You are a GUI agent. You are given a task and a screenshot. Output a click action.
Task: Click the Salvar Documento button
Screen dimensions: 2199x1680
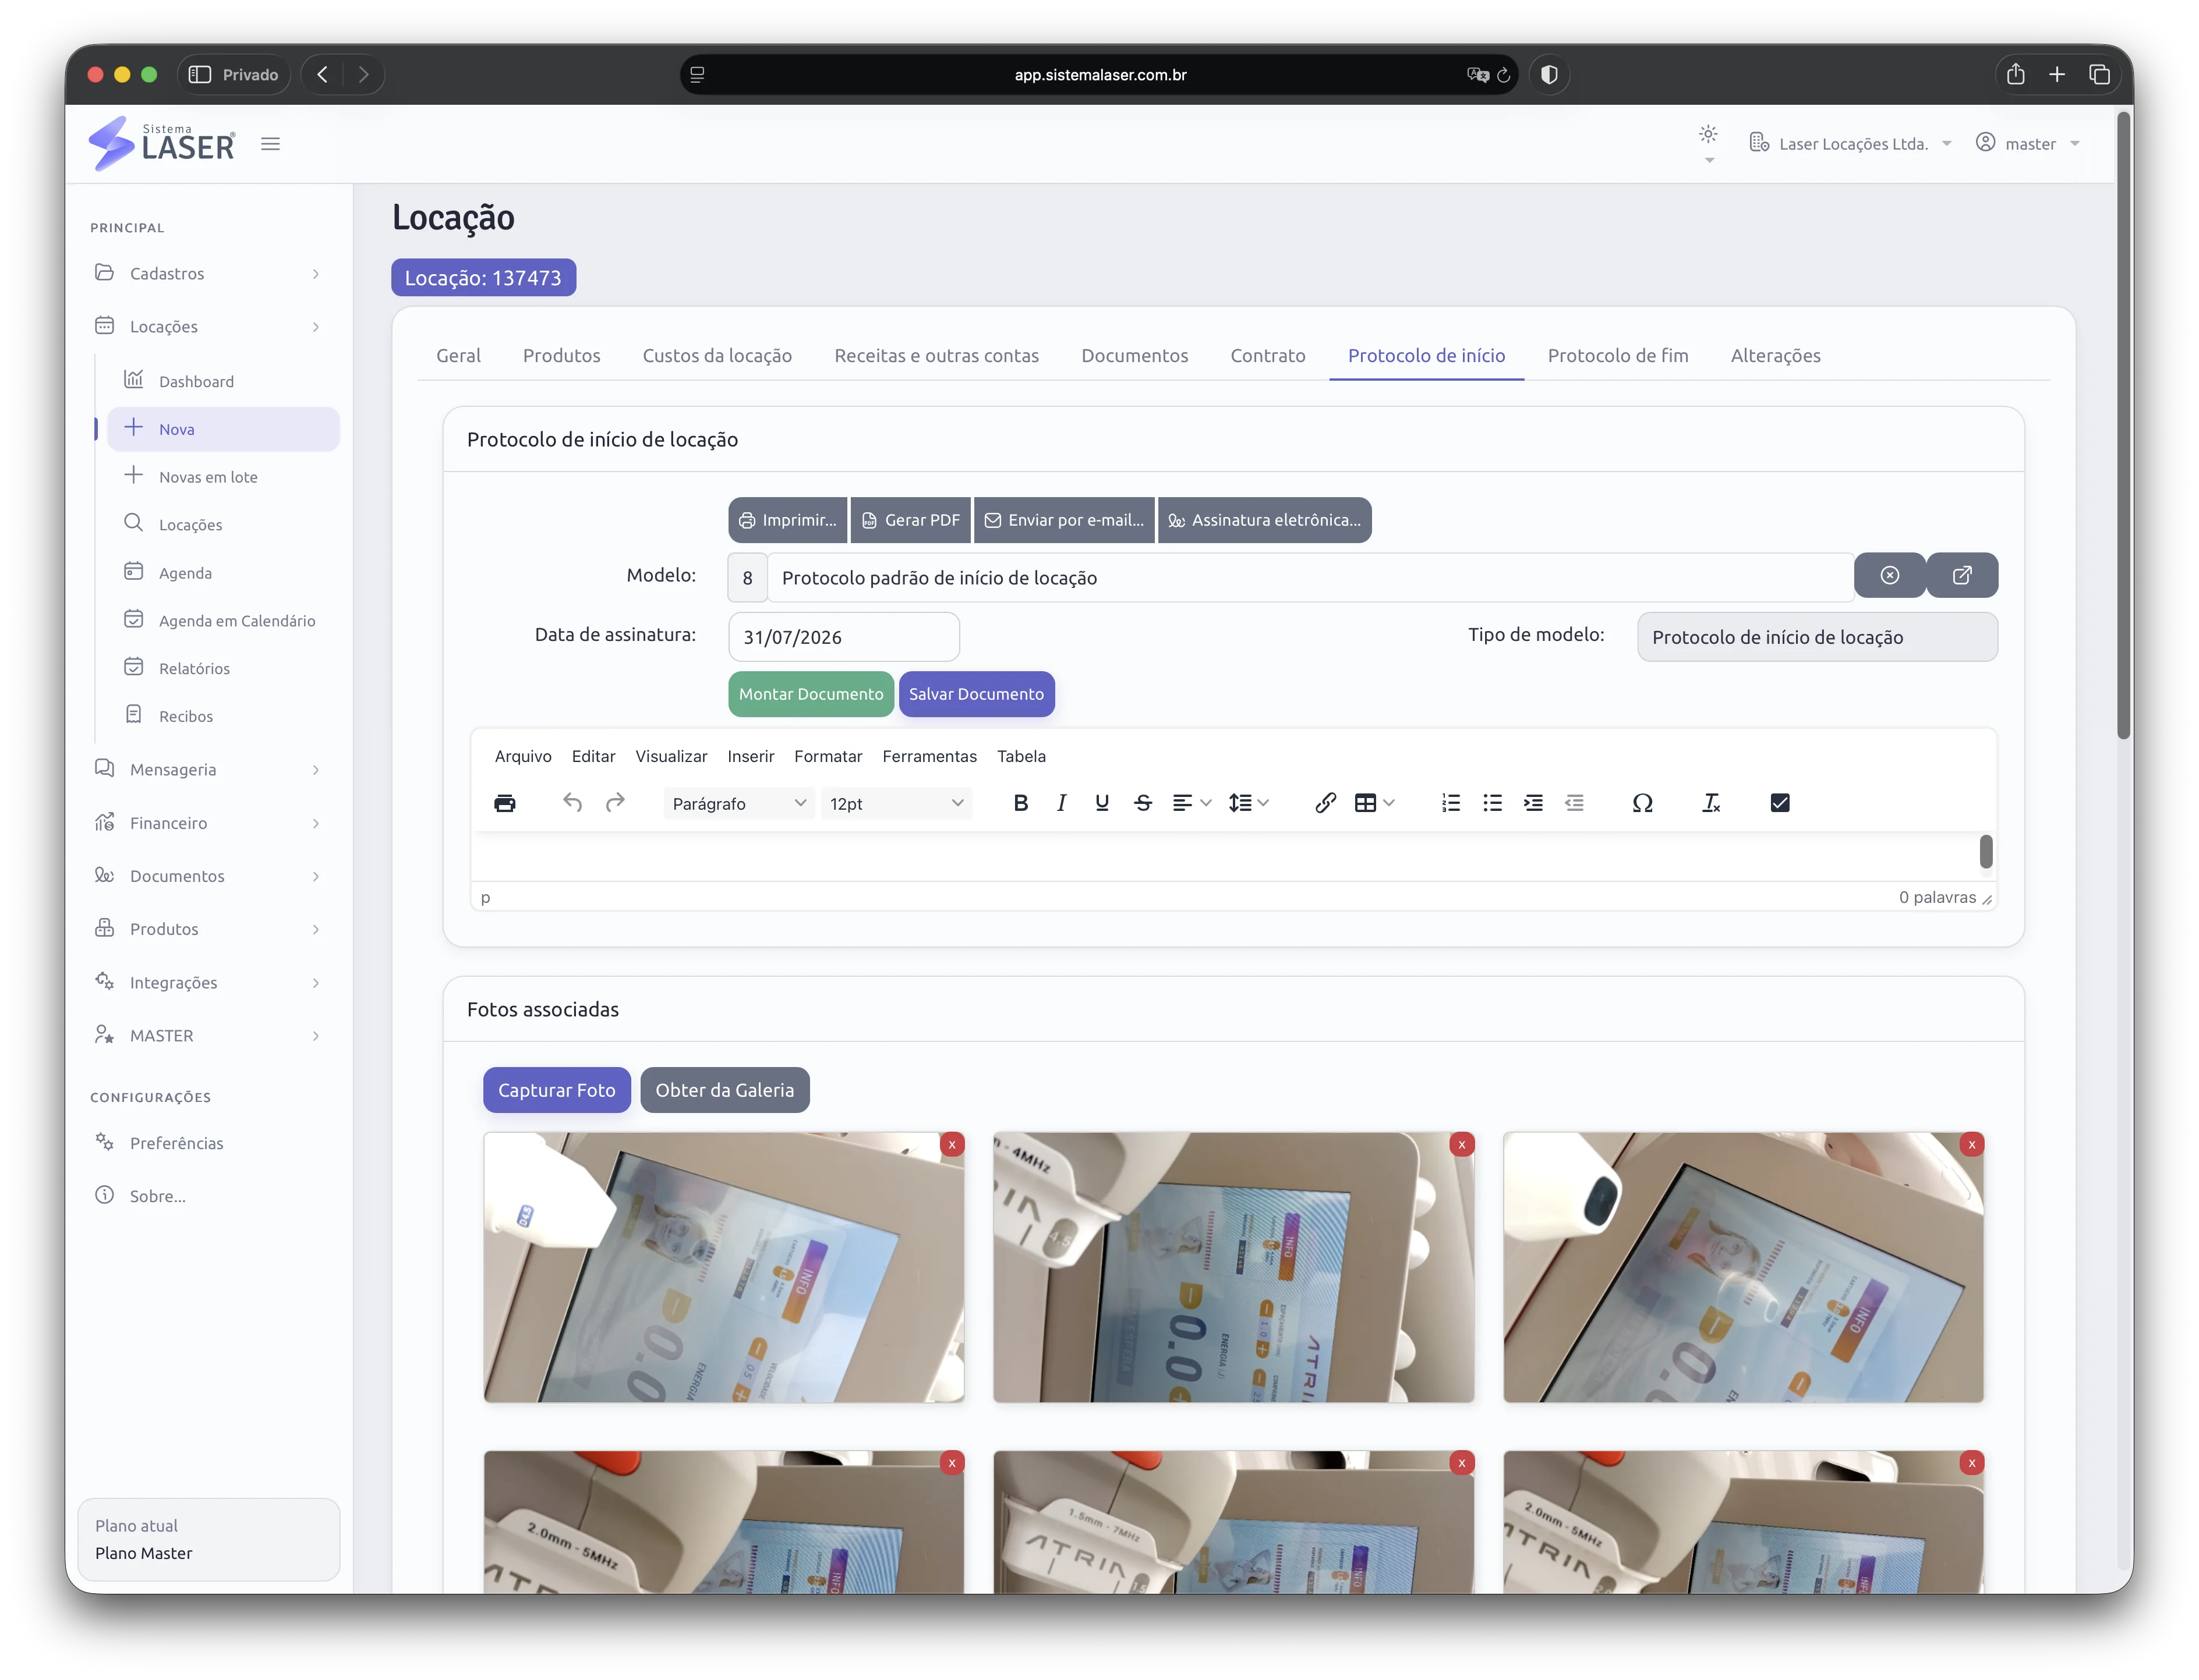click(977, 694)
